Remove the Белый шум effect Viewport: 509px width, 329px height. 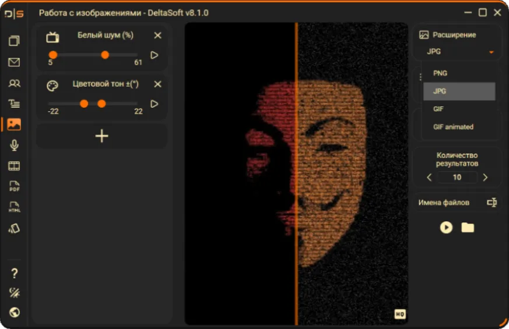click(158, 36)
